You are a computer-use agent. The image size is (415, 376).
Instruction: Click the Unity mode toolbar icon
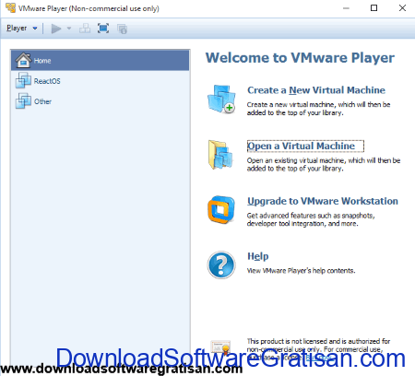click(122, 29)
